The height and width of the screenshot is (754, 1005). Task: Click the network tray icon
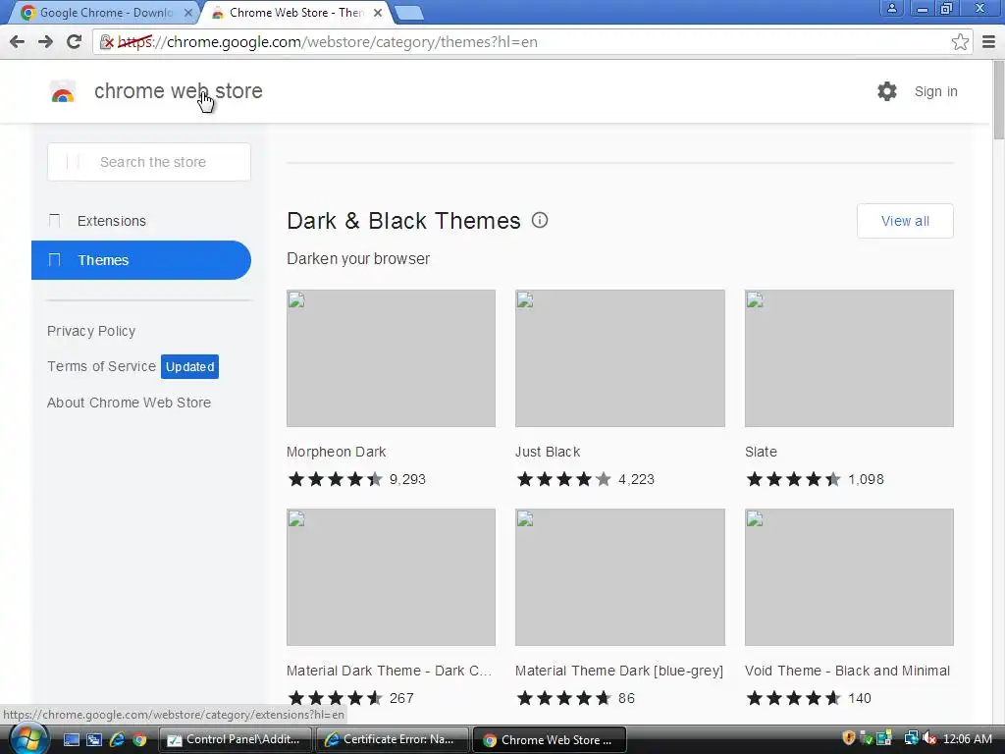coord(910,738)
